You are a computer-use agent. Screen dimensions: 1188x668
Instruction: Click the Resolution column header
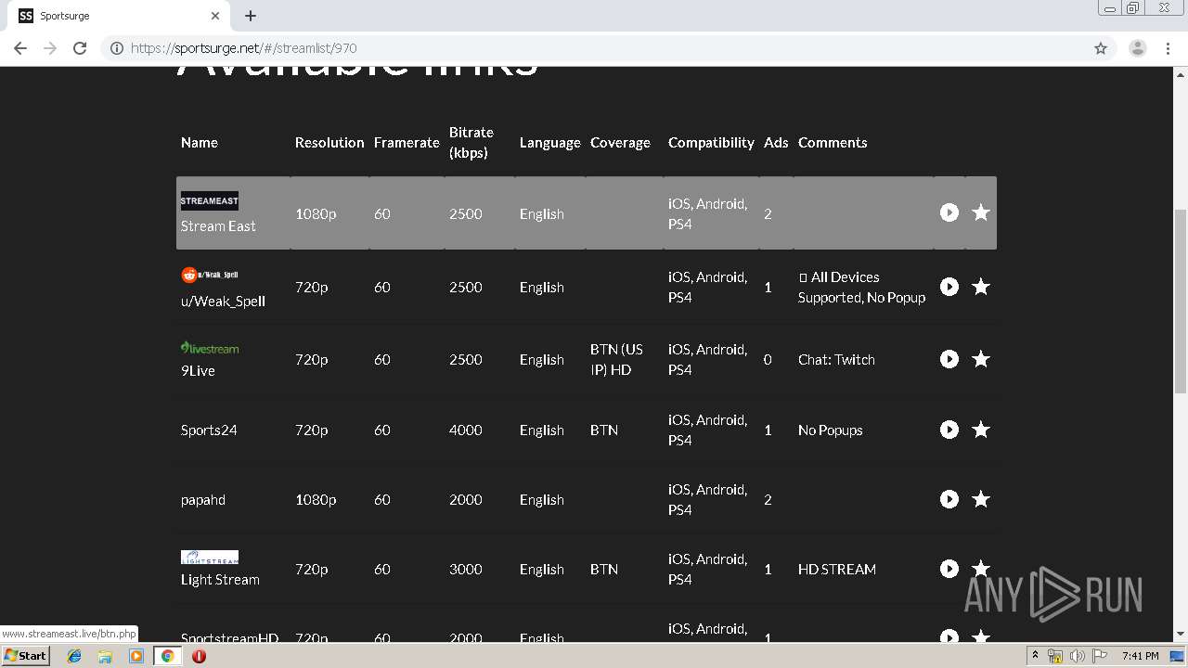(x=329, y=142)
